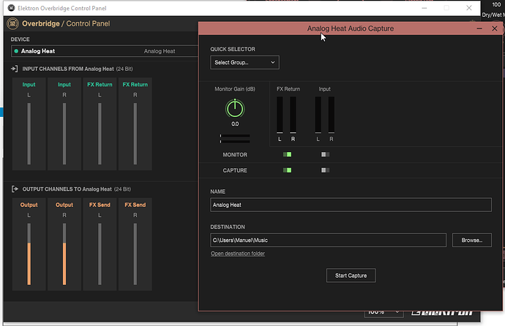Click the monitor output level bars under gain

coord(235,139)
